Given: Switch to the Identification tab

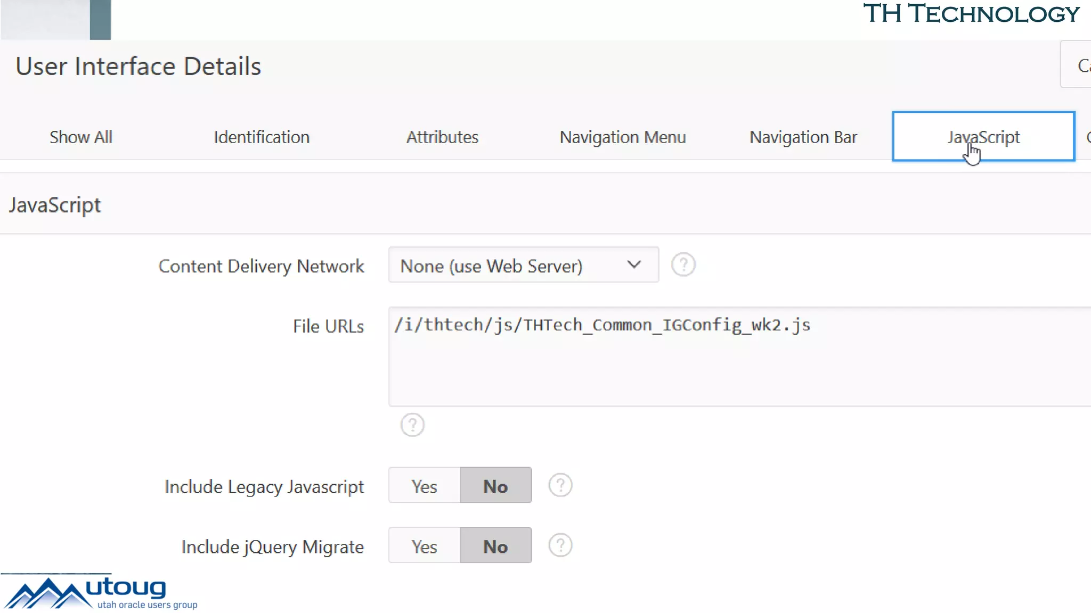Looking at the screenshot, I should pyautogui.click(x=262, y=137).
